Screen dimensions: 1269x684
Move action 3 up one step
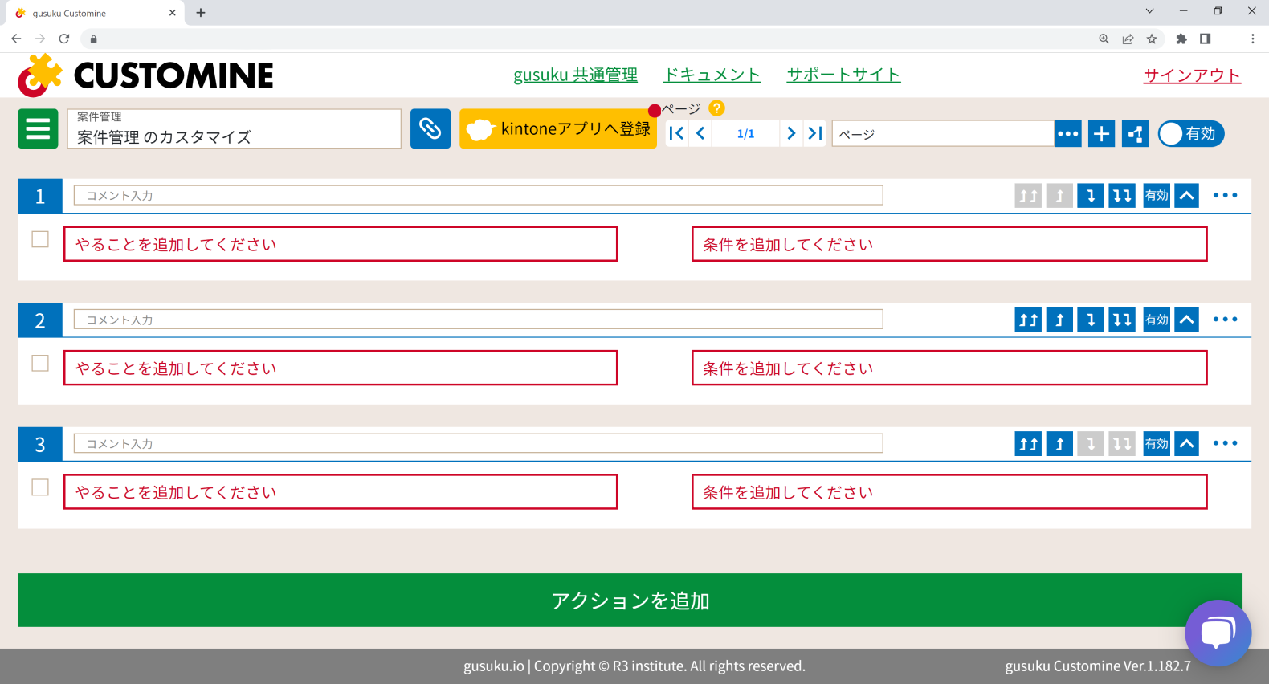[x=1059, y=443]
